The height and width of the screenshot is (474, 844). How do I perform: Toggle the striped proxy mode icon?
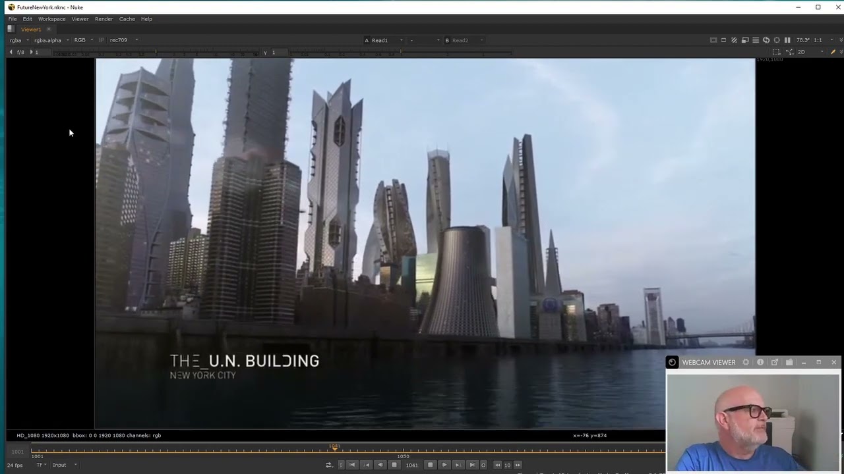coord(734,40)
